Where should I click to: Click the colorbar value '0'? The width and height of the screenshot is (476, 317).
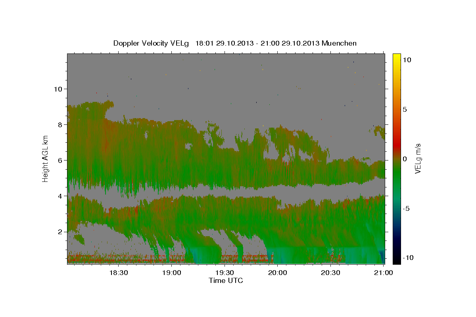click(x=405, y=158)
